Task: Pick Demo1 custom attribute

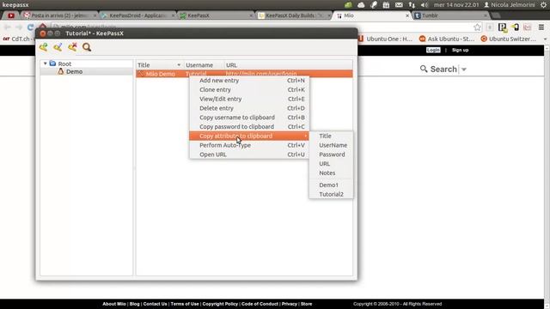Action: 331,185
